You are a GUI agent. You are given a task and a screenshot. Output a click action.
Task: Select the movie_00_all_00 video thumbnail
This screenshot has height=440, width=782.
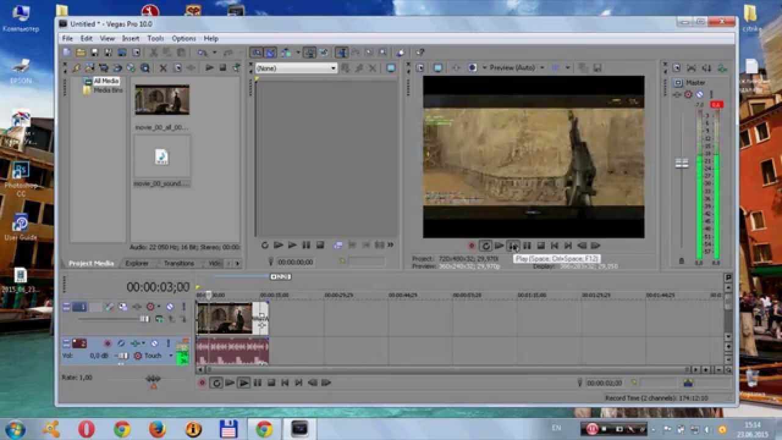[162, 100]
